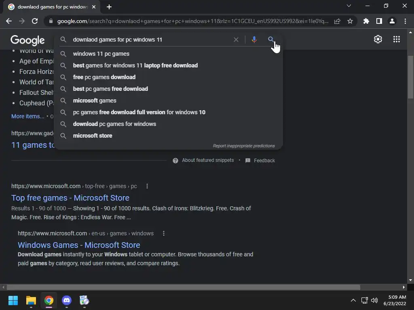This screenshot has height=310, width=414.
Task: Toggle the Chrome side panel icon
Action: point(379,21)
